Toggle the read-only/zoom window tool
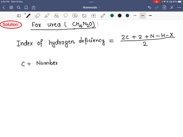Viewport: 183px width, 137px height. [19, 16]
